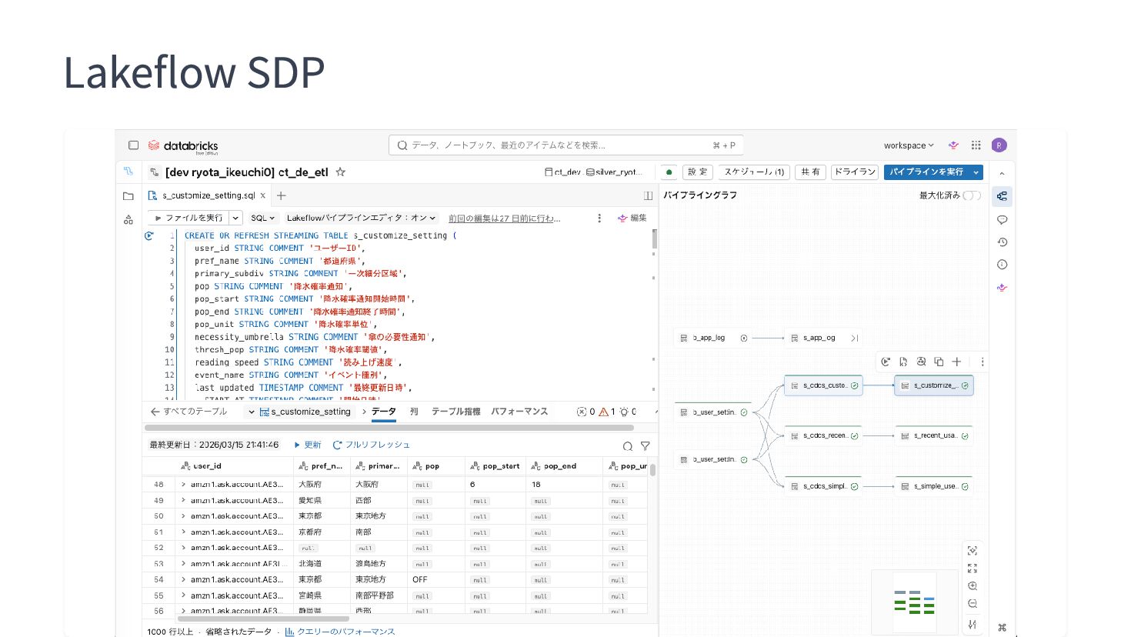Open the Assistant icon in right rail
The image size is (1131, 637).
1002,288
